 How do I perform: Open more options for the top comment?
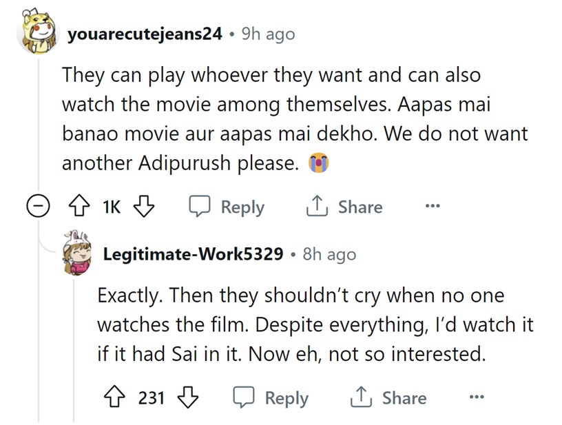(x=432, y=207)
